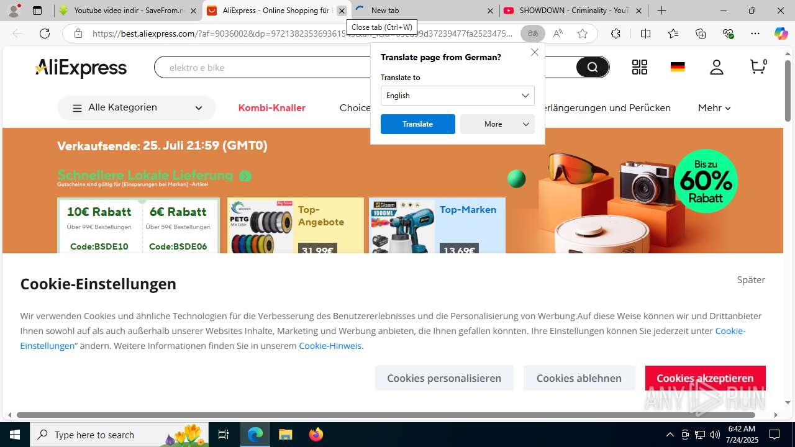Click the green arrow next to Schnellere Lokale Lieferung
This screenshot has width=795, height=447.
245,176
